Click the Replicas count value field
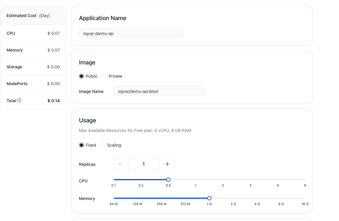Screen dimensions: 339x221 (x=144, y=164)
